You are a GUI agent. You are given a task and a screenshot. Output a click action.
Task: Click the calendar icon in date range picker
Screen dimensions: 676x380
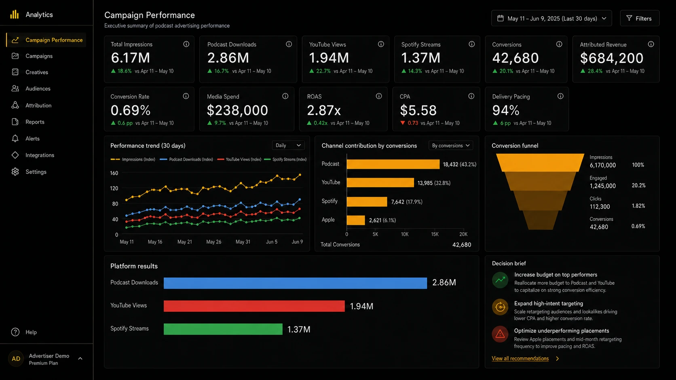500,18
